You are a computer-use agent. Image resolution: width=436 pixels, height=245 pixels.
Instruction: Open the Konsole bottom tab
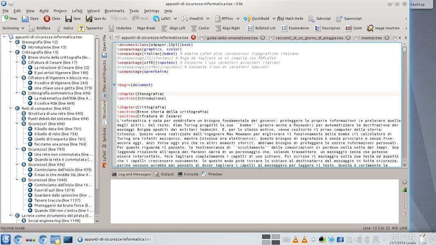pos(187,174)
